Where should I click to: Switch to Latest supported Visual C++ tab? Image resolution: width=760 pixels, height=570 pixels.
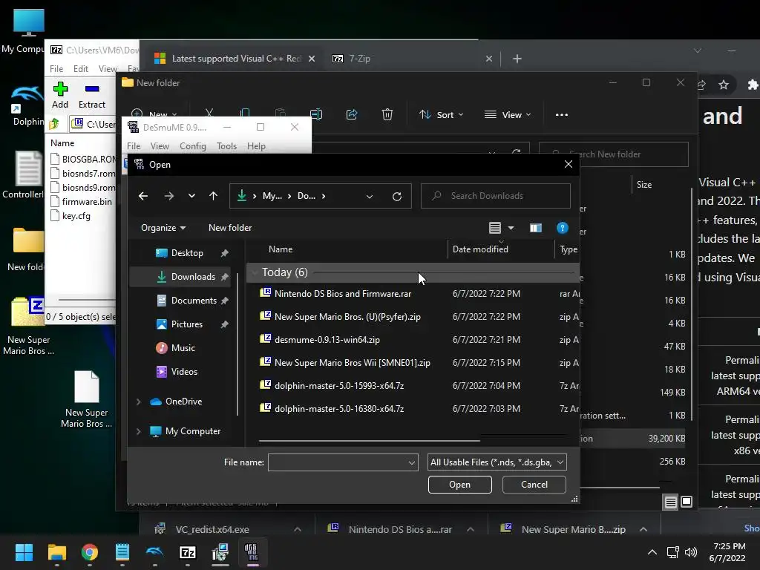click(235, 59)
